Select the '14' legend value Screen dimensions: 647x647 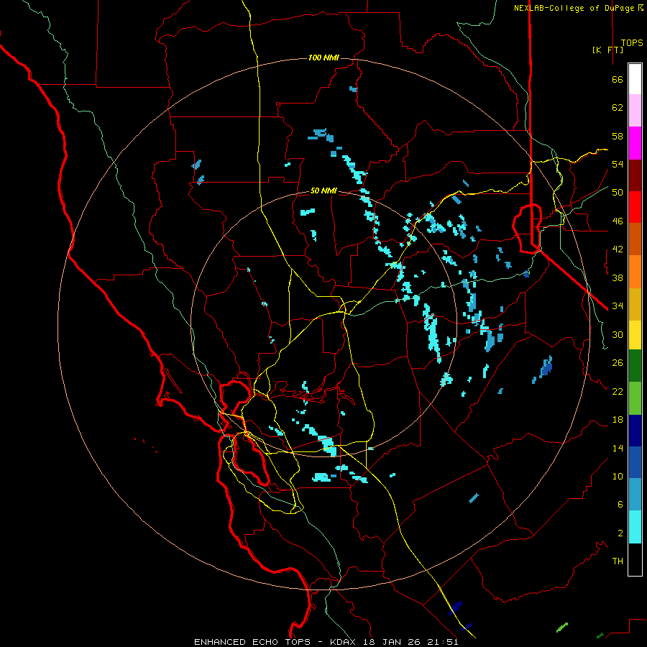[x=618, y=448]
